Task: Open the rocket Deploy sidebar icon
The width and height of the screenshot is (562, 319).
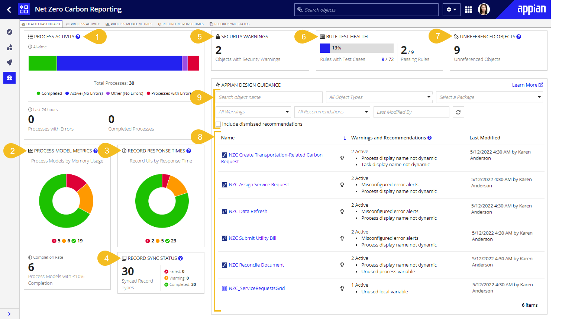Action: point(10,62)
